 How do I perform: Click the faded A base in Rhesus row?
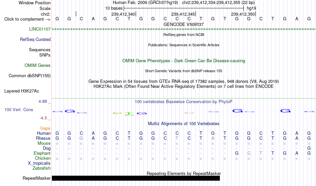(x=213, y=138)
